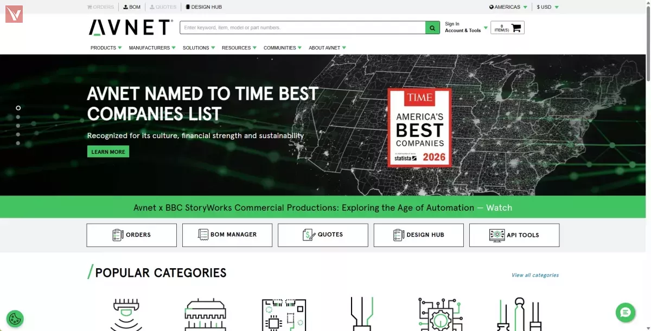Click the LEARN MORE button
The width and height of the screenshot is (651, 331).
108,152
